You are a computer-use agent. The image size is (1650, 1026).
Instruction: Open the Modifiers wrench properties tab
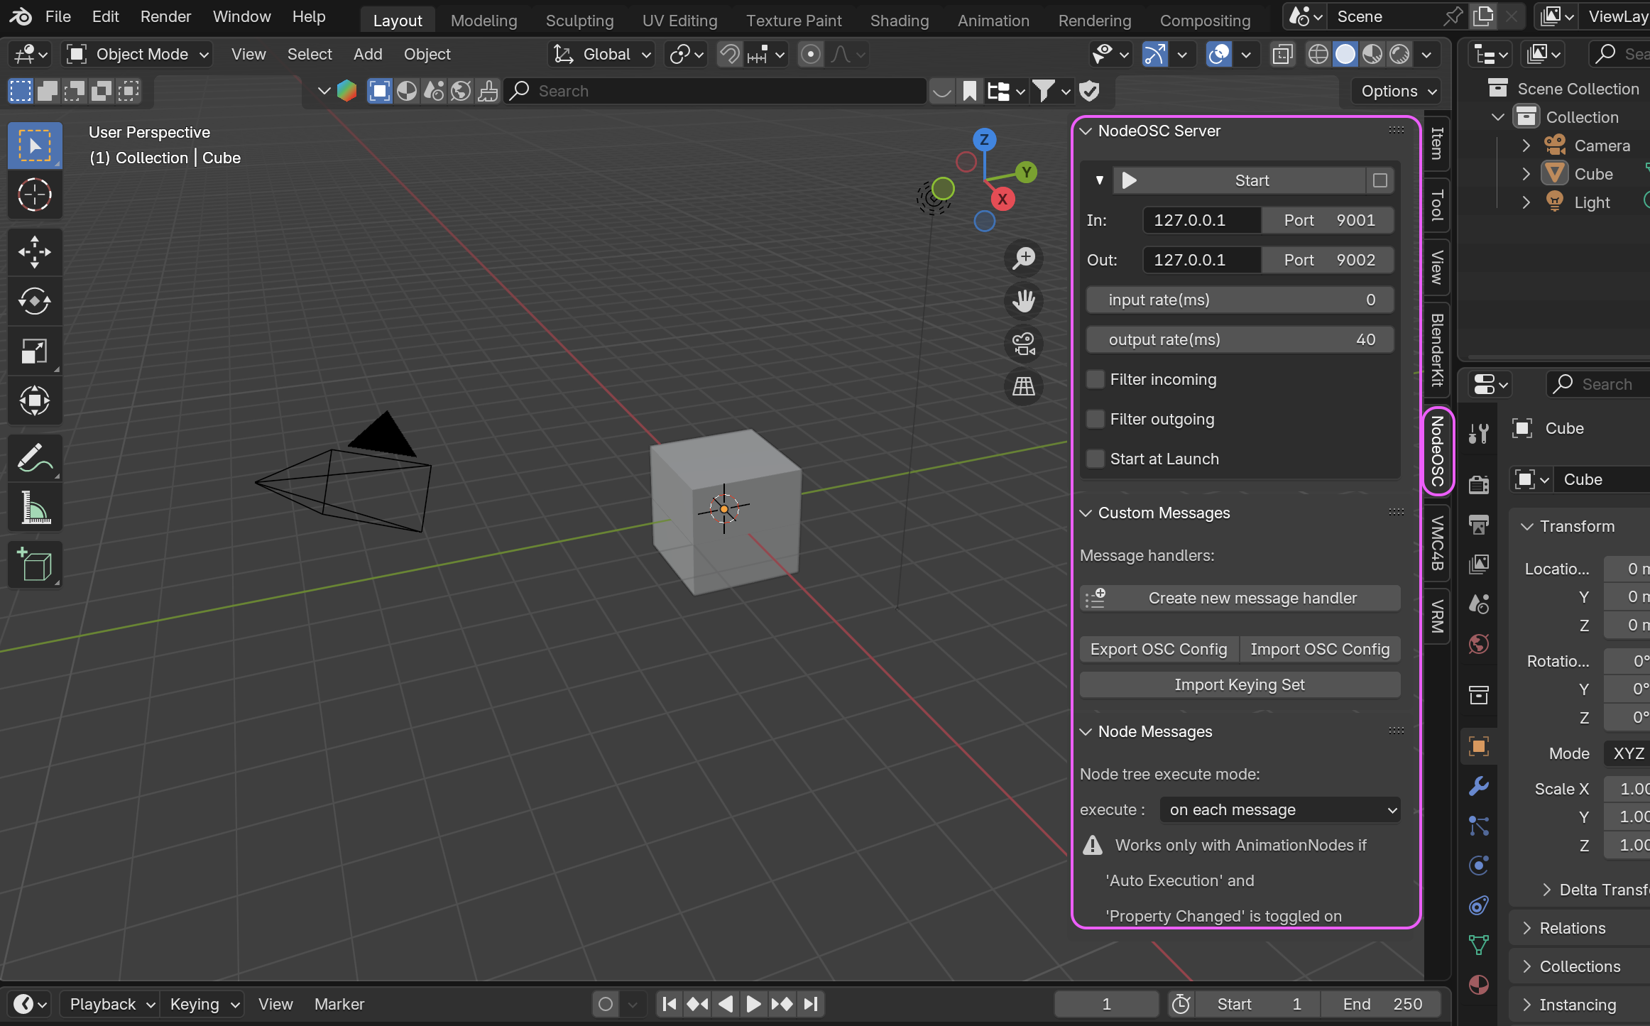1479,786
